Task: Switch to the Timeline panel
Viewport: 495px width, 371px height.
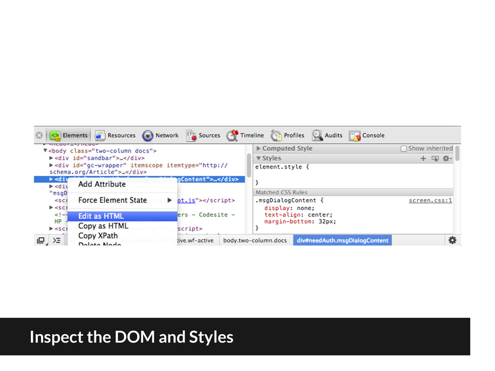Action: point(245,135)
